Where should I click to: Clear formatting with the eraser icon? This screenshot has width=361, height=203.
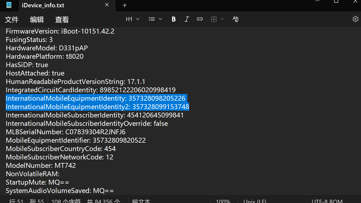pos(236,19)
